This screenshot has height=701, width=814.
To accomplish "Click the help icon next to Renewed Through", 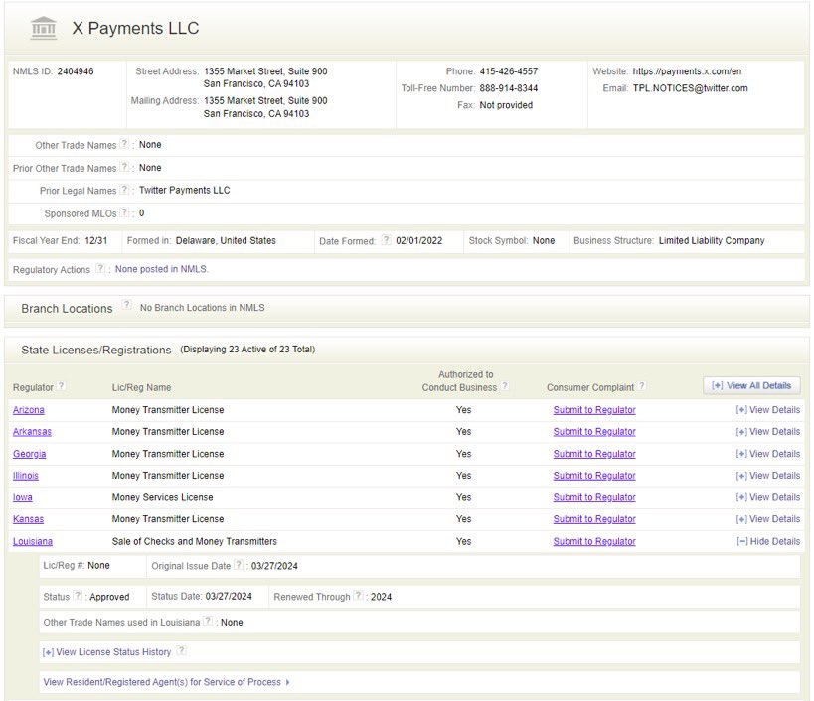I will 358,596.
